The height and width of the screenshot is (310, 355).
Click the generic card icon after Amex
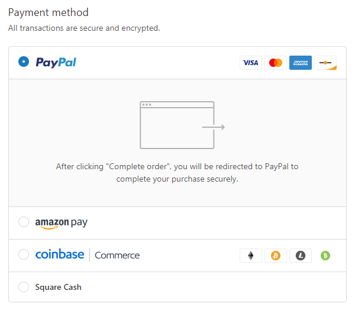click(325, 63)
